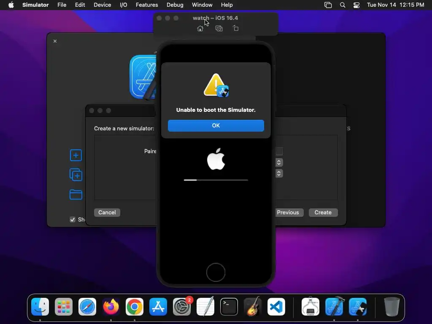
Task: Open Control Center in the menu bar
Action: [x=356, y=5]
